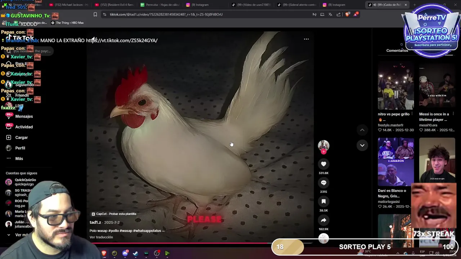Click the browser address bar URL
The width and height of the screenshot is (461, 259).
tap(166, 14)
